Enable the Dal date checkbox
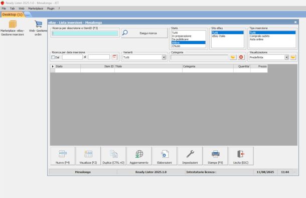 point(53,57)
